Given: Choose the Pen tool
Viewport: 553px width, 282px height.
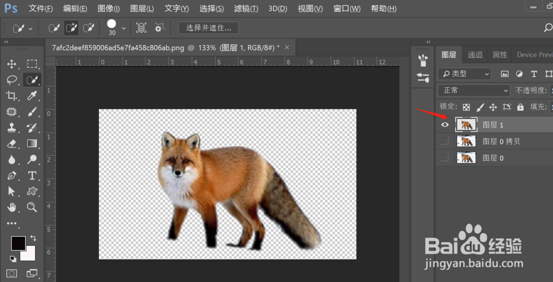Looking at the screenshot, I should 12,175.
